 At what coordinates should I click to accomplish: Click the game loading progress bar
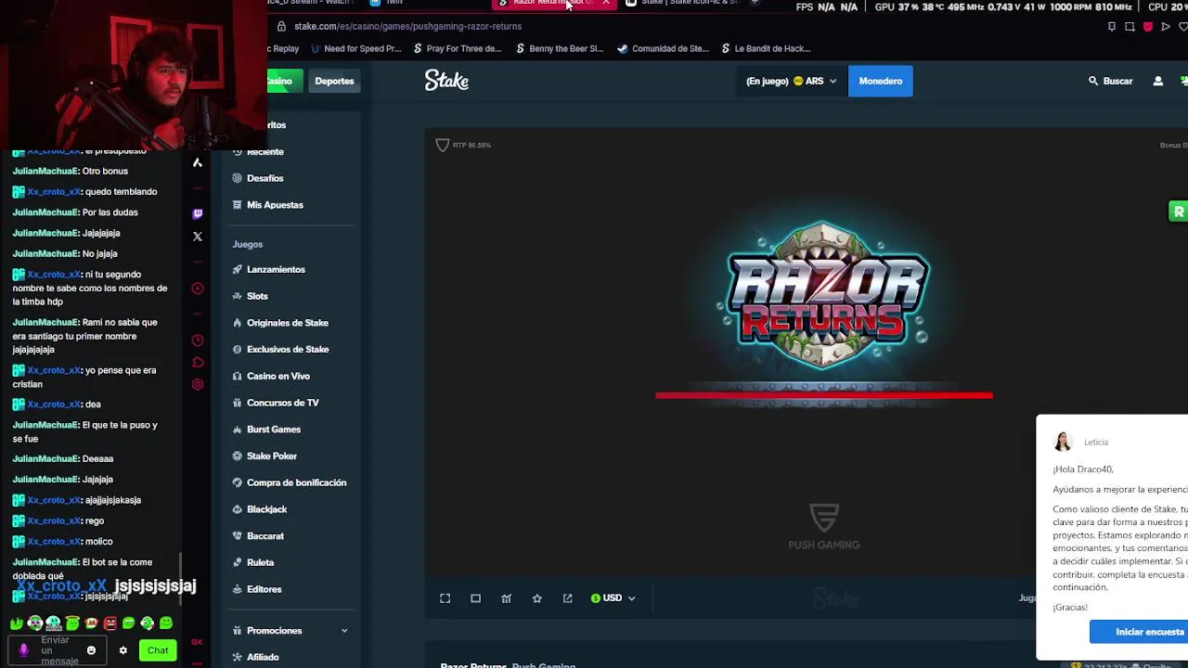coord(824,395)
